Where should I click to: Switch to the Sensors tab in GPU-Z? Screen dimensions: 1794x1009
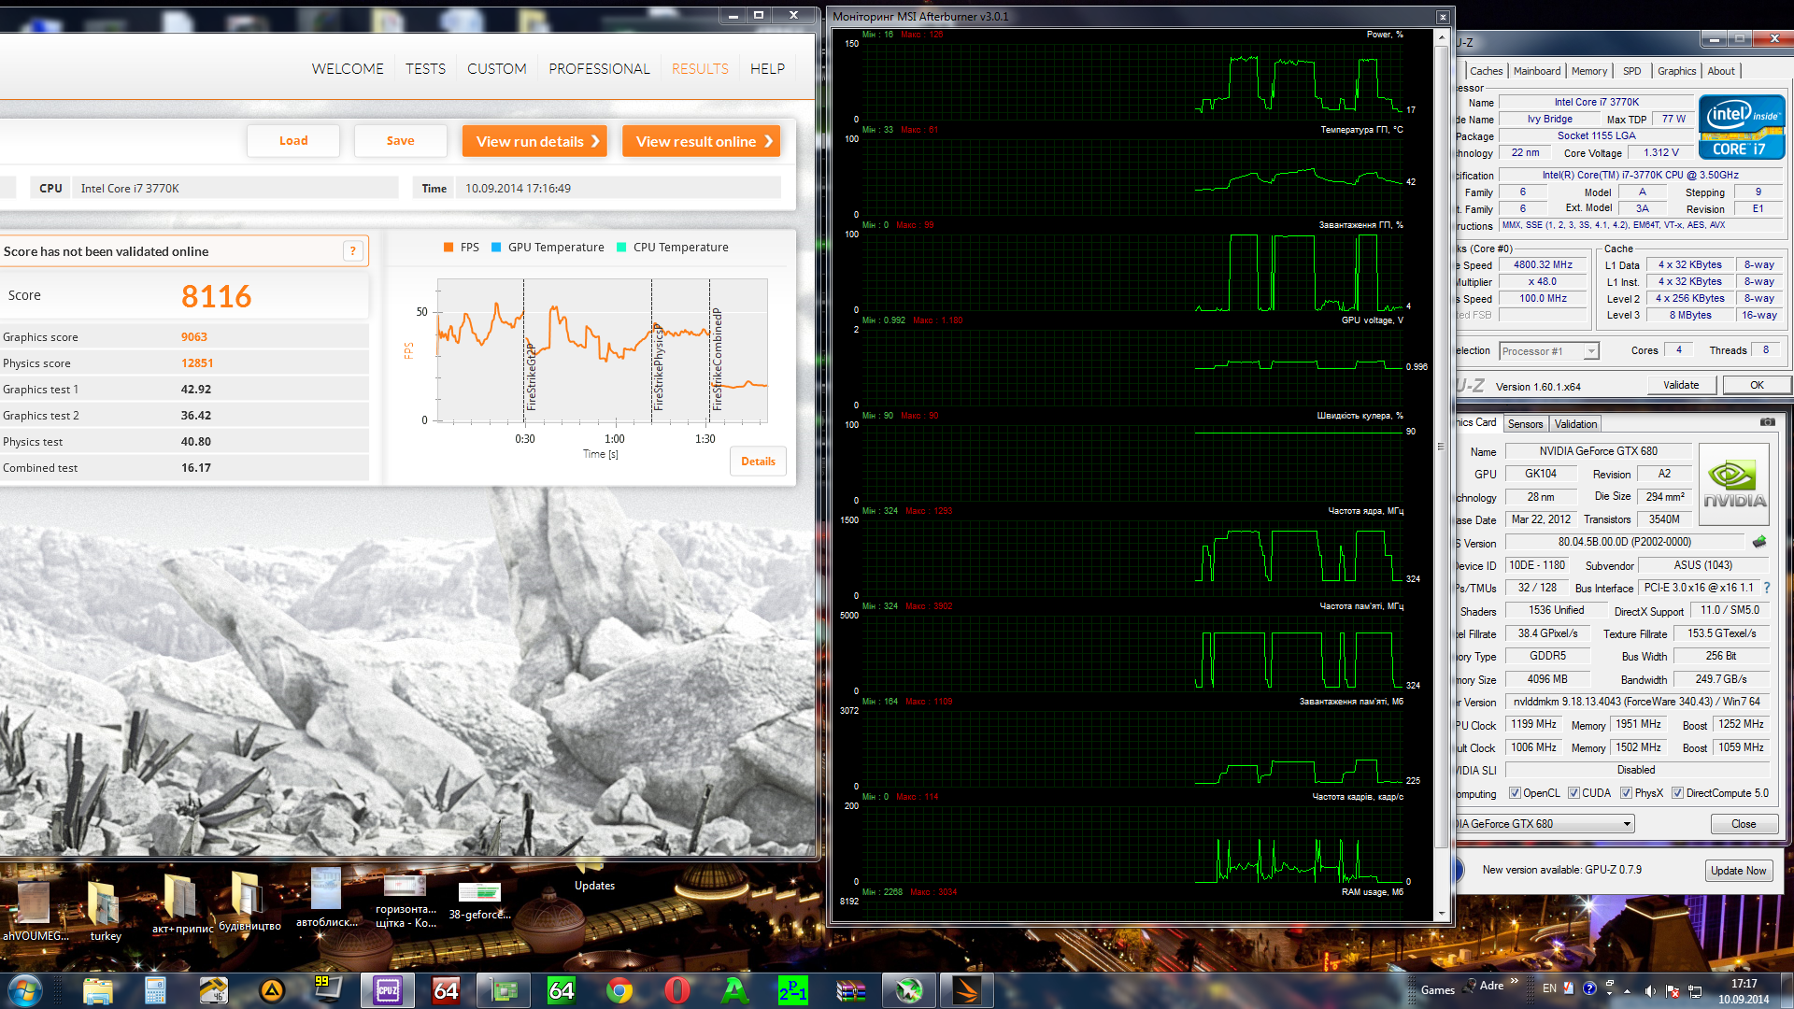(x=1525, y=424)
